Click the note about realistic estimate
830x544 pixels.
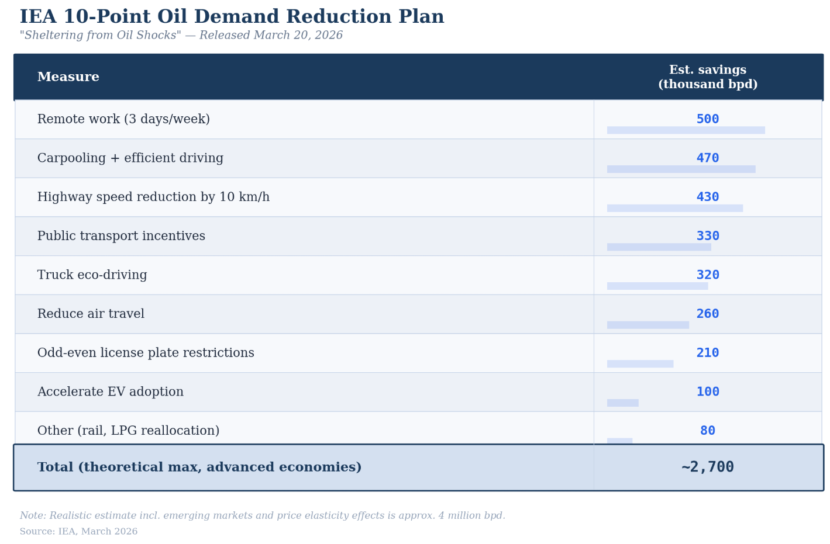263,516
